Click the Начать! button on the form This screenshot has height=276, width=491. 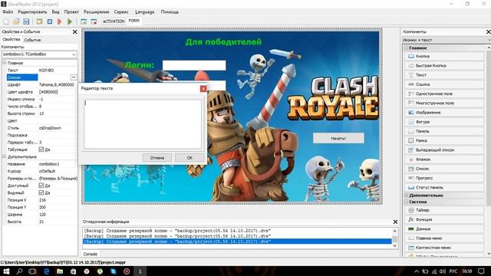338,138
